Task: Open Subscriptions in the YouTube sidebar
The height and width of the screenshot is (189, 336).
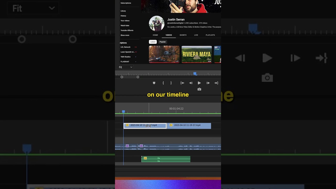Action: click(126, 3)
